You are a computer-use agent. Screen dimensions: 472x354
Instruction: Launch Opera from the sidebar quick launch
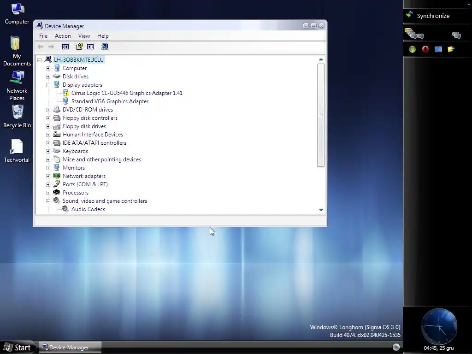pos(425,49)
